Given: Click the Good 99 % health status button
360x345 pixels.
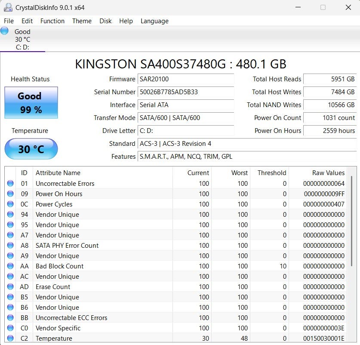Looking at the screenshot, I should 31,103.
